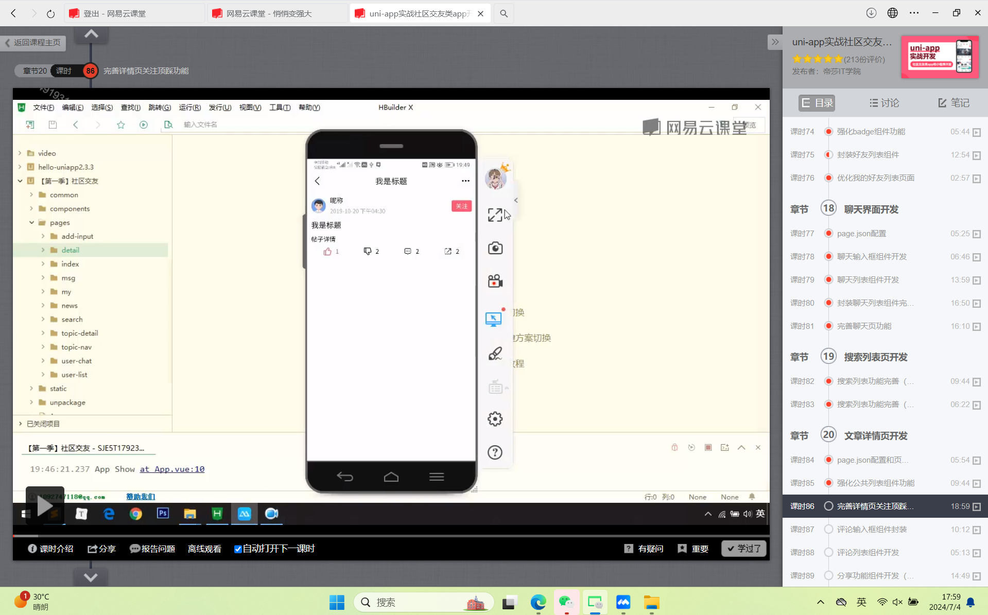Open the browser downloads icon
988x615 pixels.
click(871, 13)
